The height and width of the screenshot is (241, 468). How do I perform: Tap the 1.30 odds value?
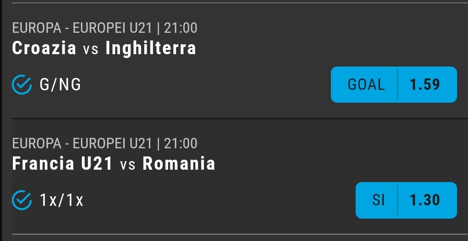tap(425, 200)
